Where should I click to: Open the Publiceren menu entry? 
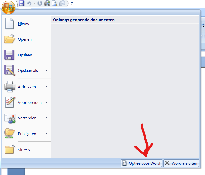tap(27, 134)
